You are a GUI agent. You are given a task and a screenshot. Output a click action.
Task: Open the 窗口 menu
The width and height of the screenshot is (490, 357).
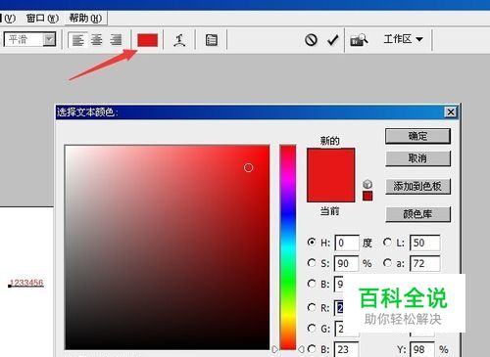pos(42,19)
